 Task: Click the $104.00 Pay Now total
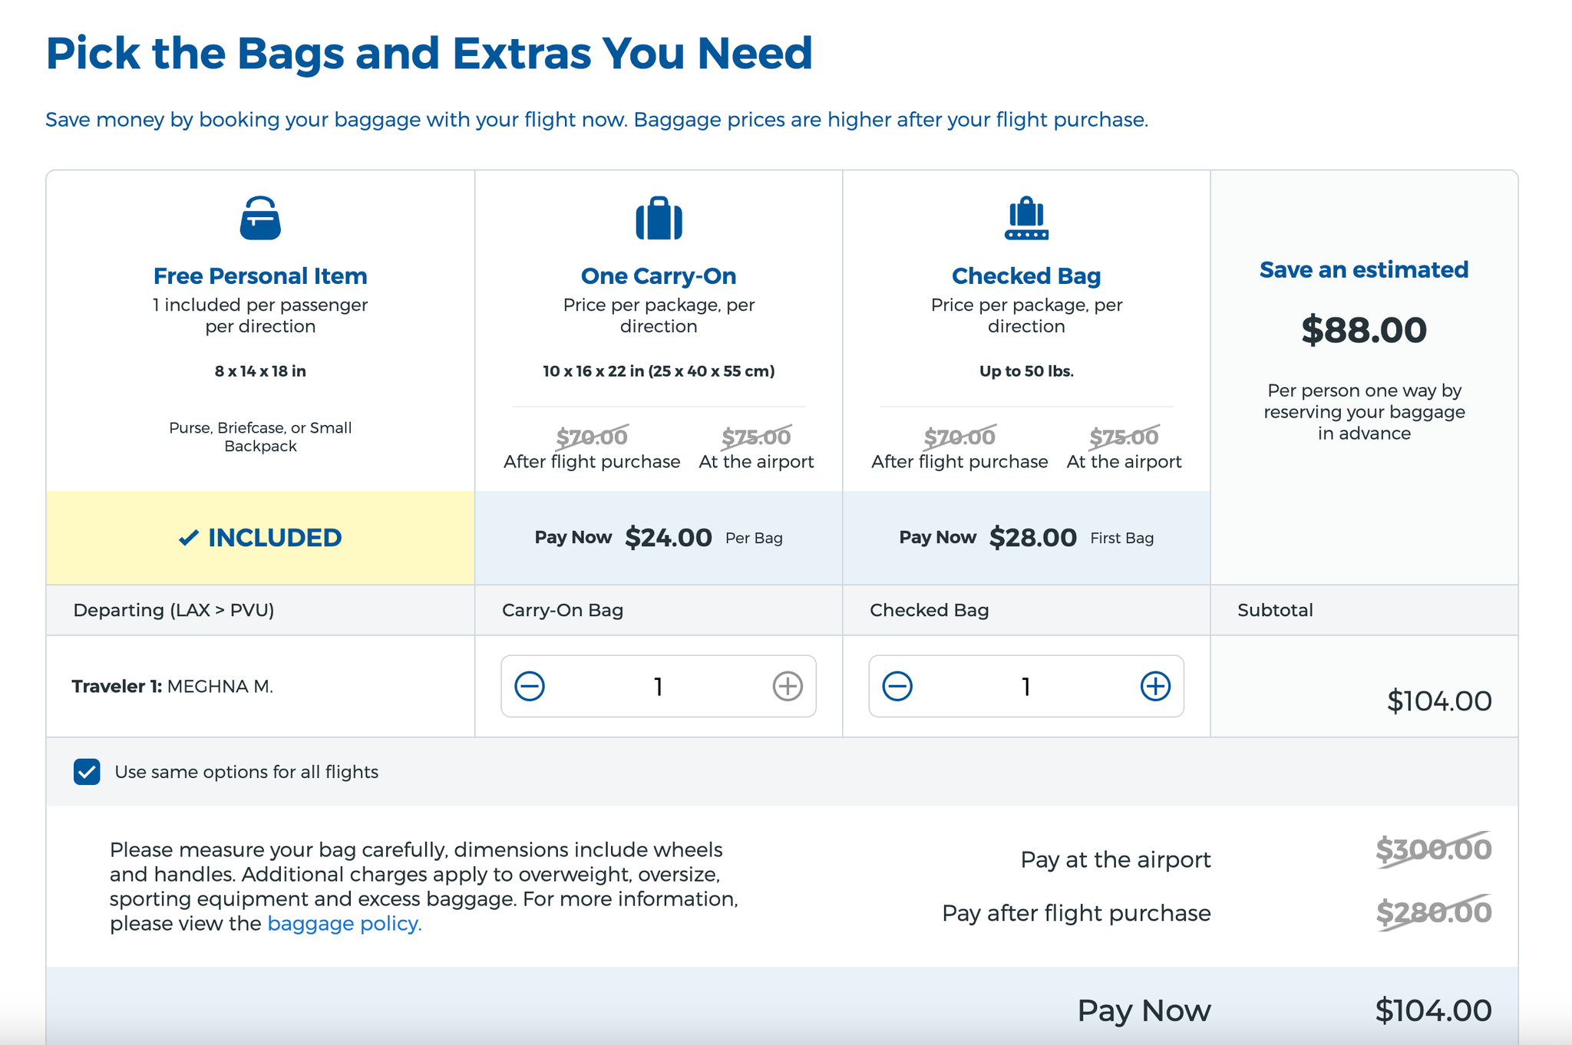pyautogui.click(x=1432, y=1010)
